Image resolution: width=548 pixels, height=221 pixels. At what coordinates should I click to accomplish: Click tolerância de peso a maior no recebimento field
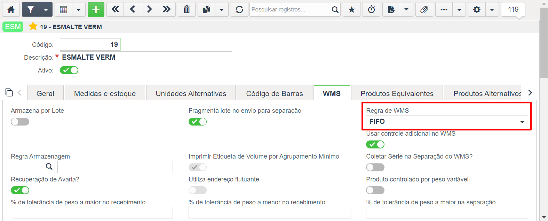click(92, 213)
